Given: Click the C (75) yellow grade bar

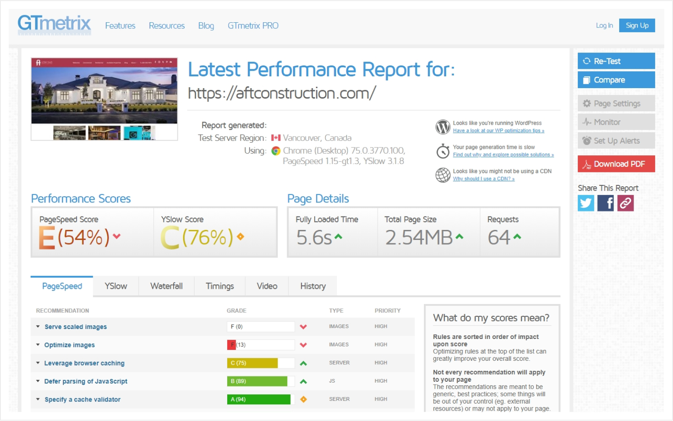Looking at the screenshot, I should tap(261, 363).
